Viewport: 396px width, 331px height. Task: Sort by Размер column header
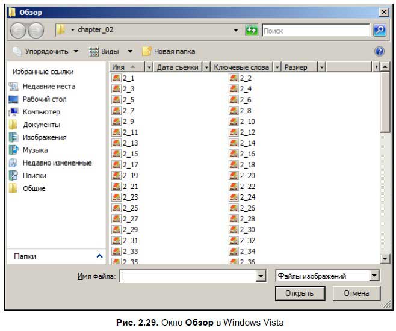pos(299,67)
